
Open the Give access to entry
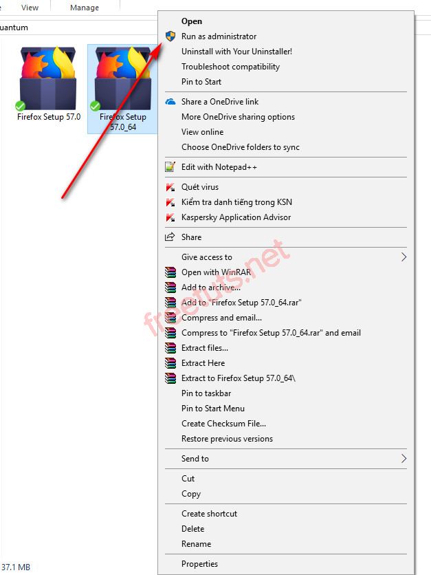(286, 257)
